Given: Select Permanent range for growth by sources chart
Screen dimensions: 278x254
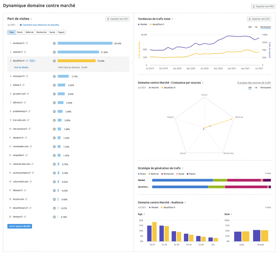Looking at the screenshot, I should 265,88.
